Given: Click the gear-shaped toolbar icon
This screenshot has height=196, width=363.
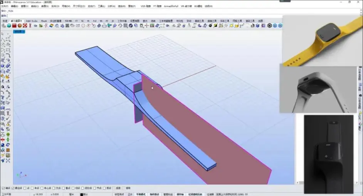Looking at the screenshot, I should (x=120, y=26).
